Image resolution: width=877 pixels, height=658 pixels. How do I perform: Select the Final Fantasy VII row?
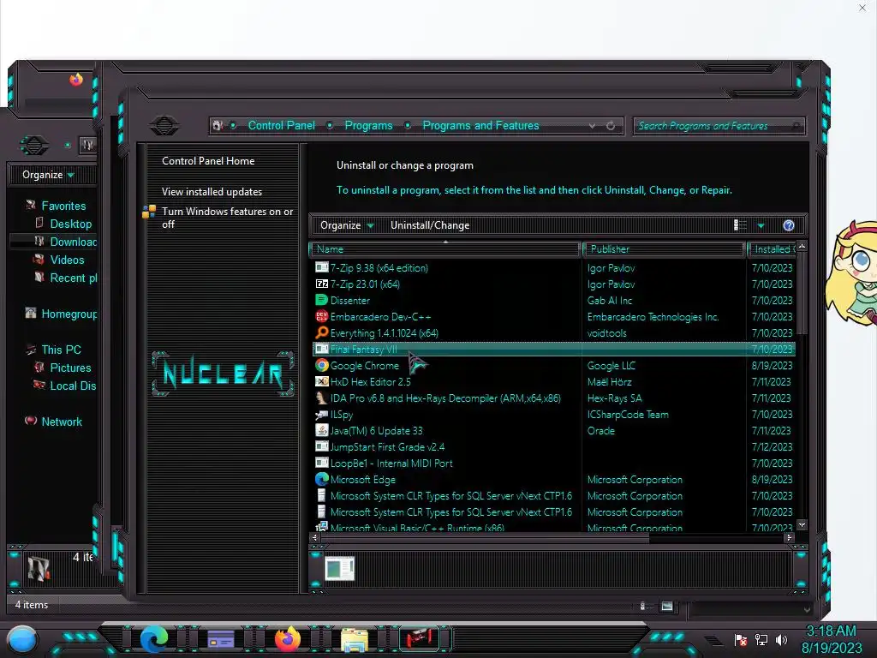pos(554,350)
